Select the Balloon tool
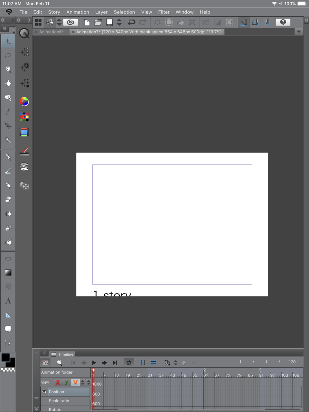Viewport: 309px width, 412px height. (x=8, y=329)
